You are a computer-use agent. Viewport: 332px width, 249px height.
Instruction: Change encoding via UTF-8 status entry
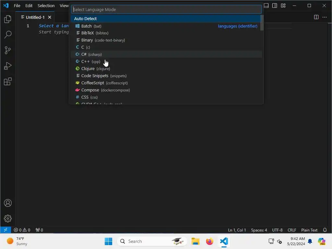[x=277, y=230]
